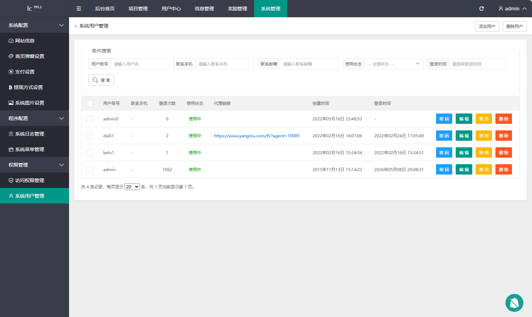Click the refresh icon in top bar
Image resolution: width=532 pixels, height=317 pixels.
click(x=482, y=9)
